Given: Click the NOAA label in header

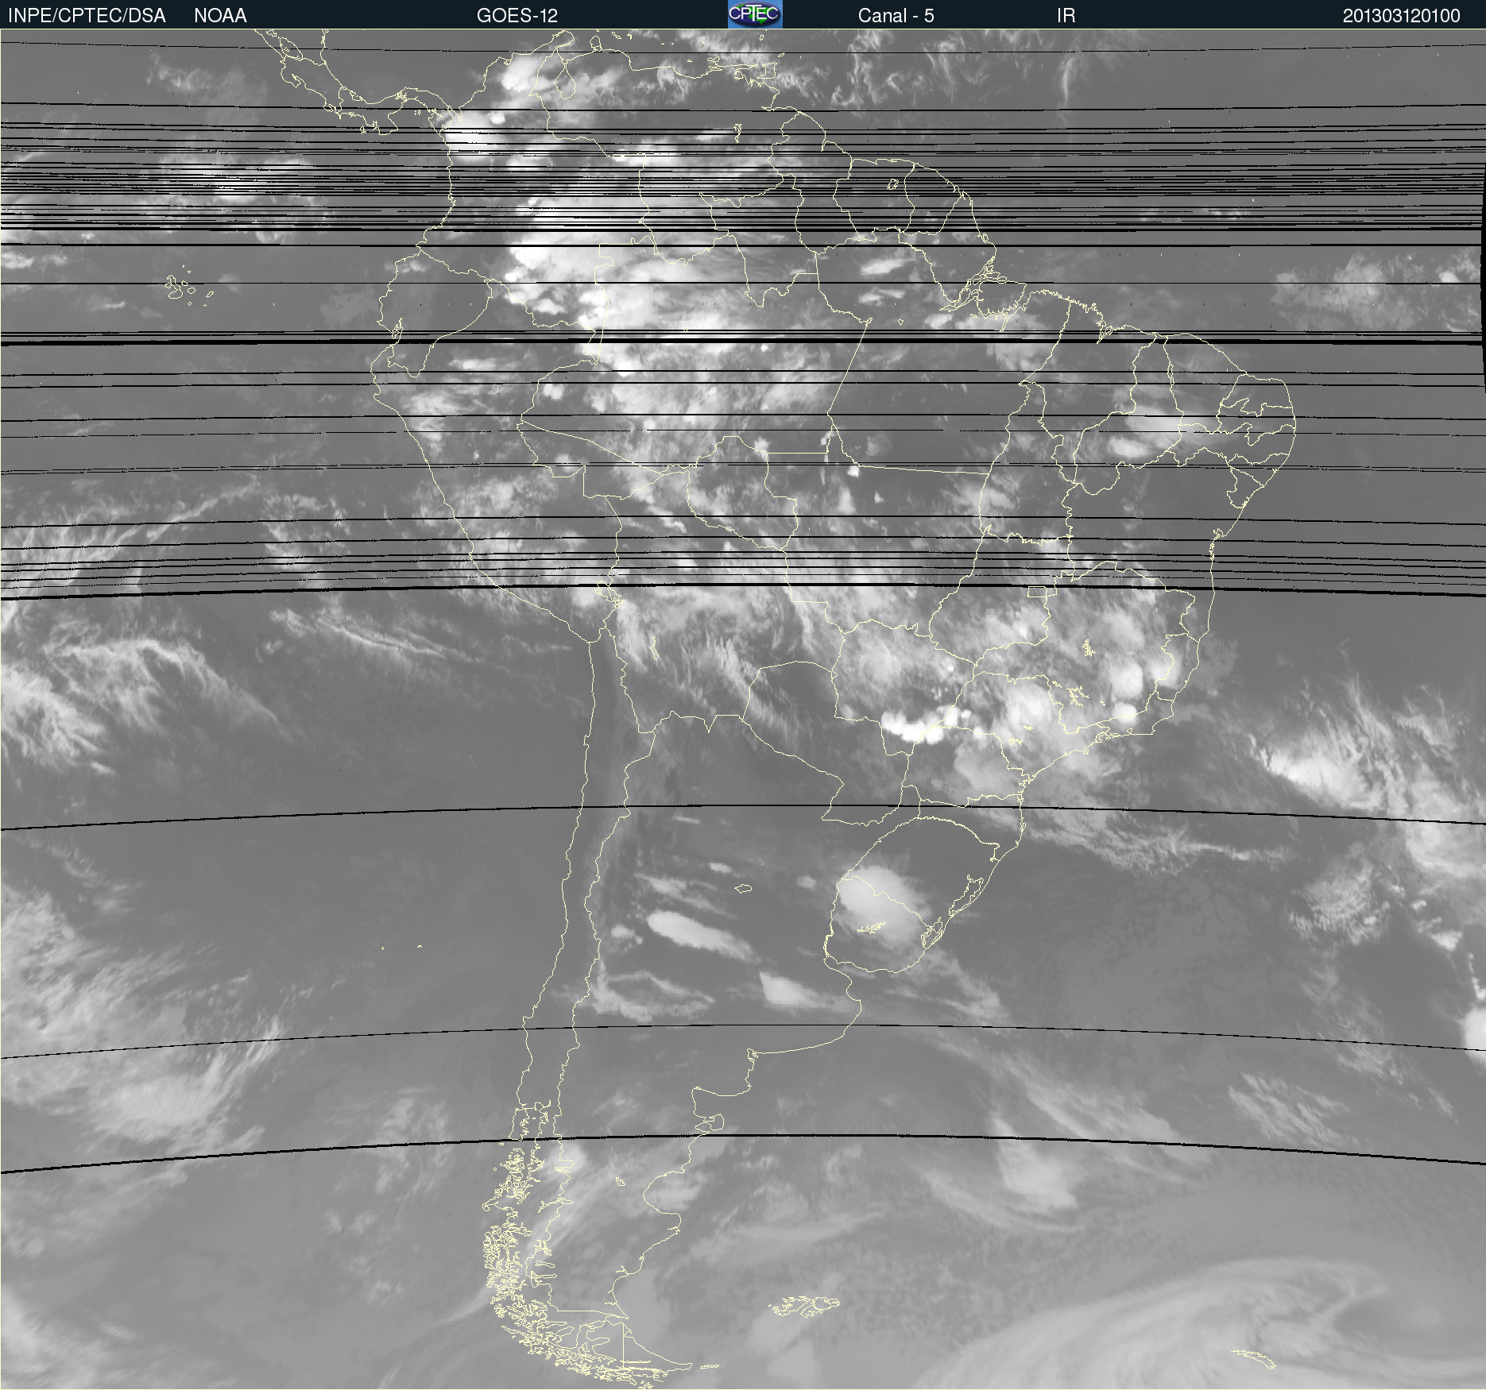Looking at the screenshot, I should (220, 16).
